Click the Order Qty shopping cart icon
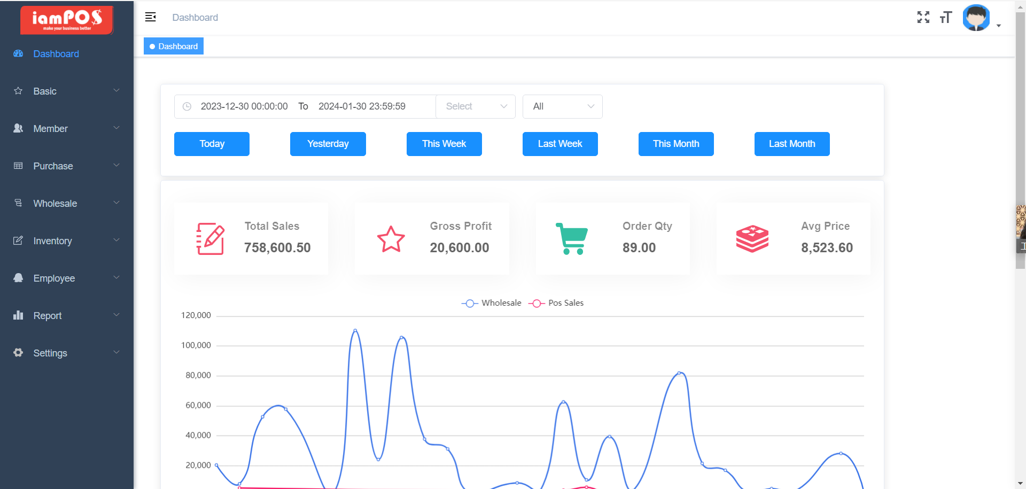 (x=572, y=239)
